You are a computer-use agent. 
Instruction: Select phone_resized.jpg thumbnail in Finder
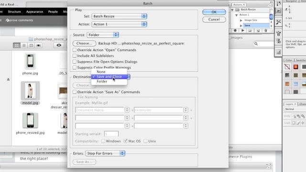click(30, 120)
